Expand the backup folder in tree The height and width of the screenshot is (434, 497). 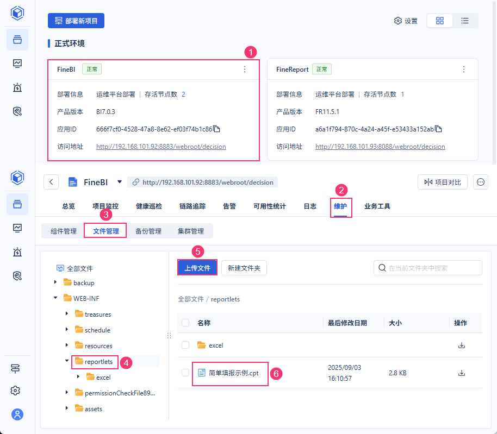coord(55,282)
